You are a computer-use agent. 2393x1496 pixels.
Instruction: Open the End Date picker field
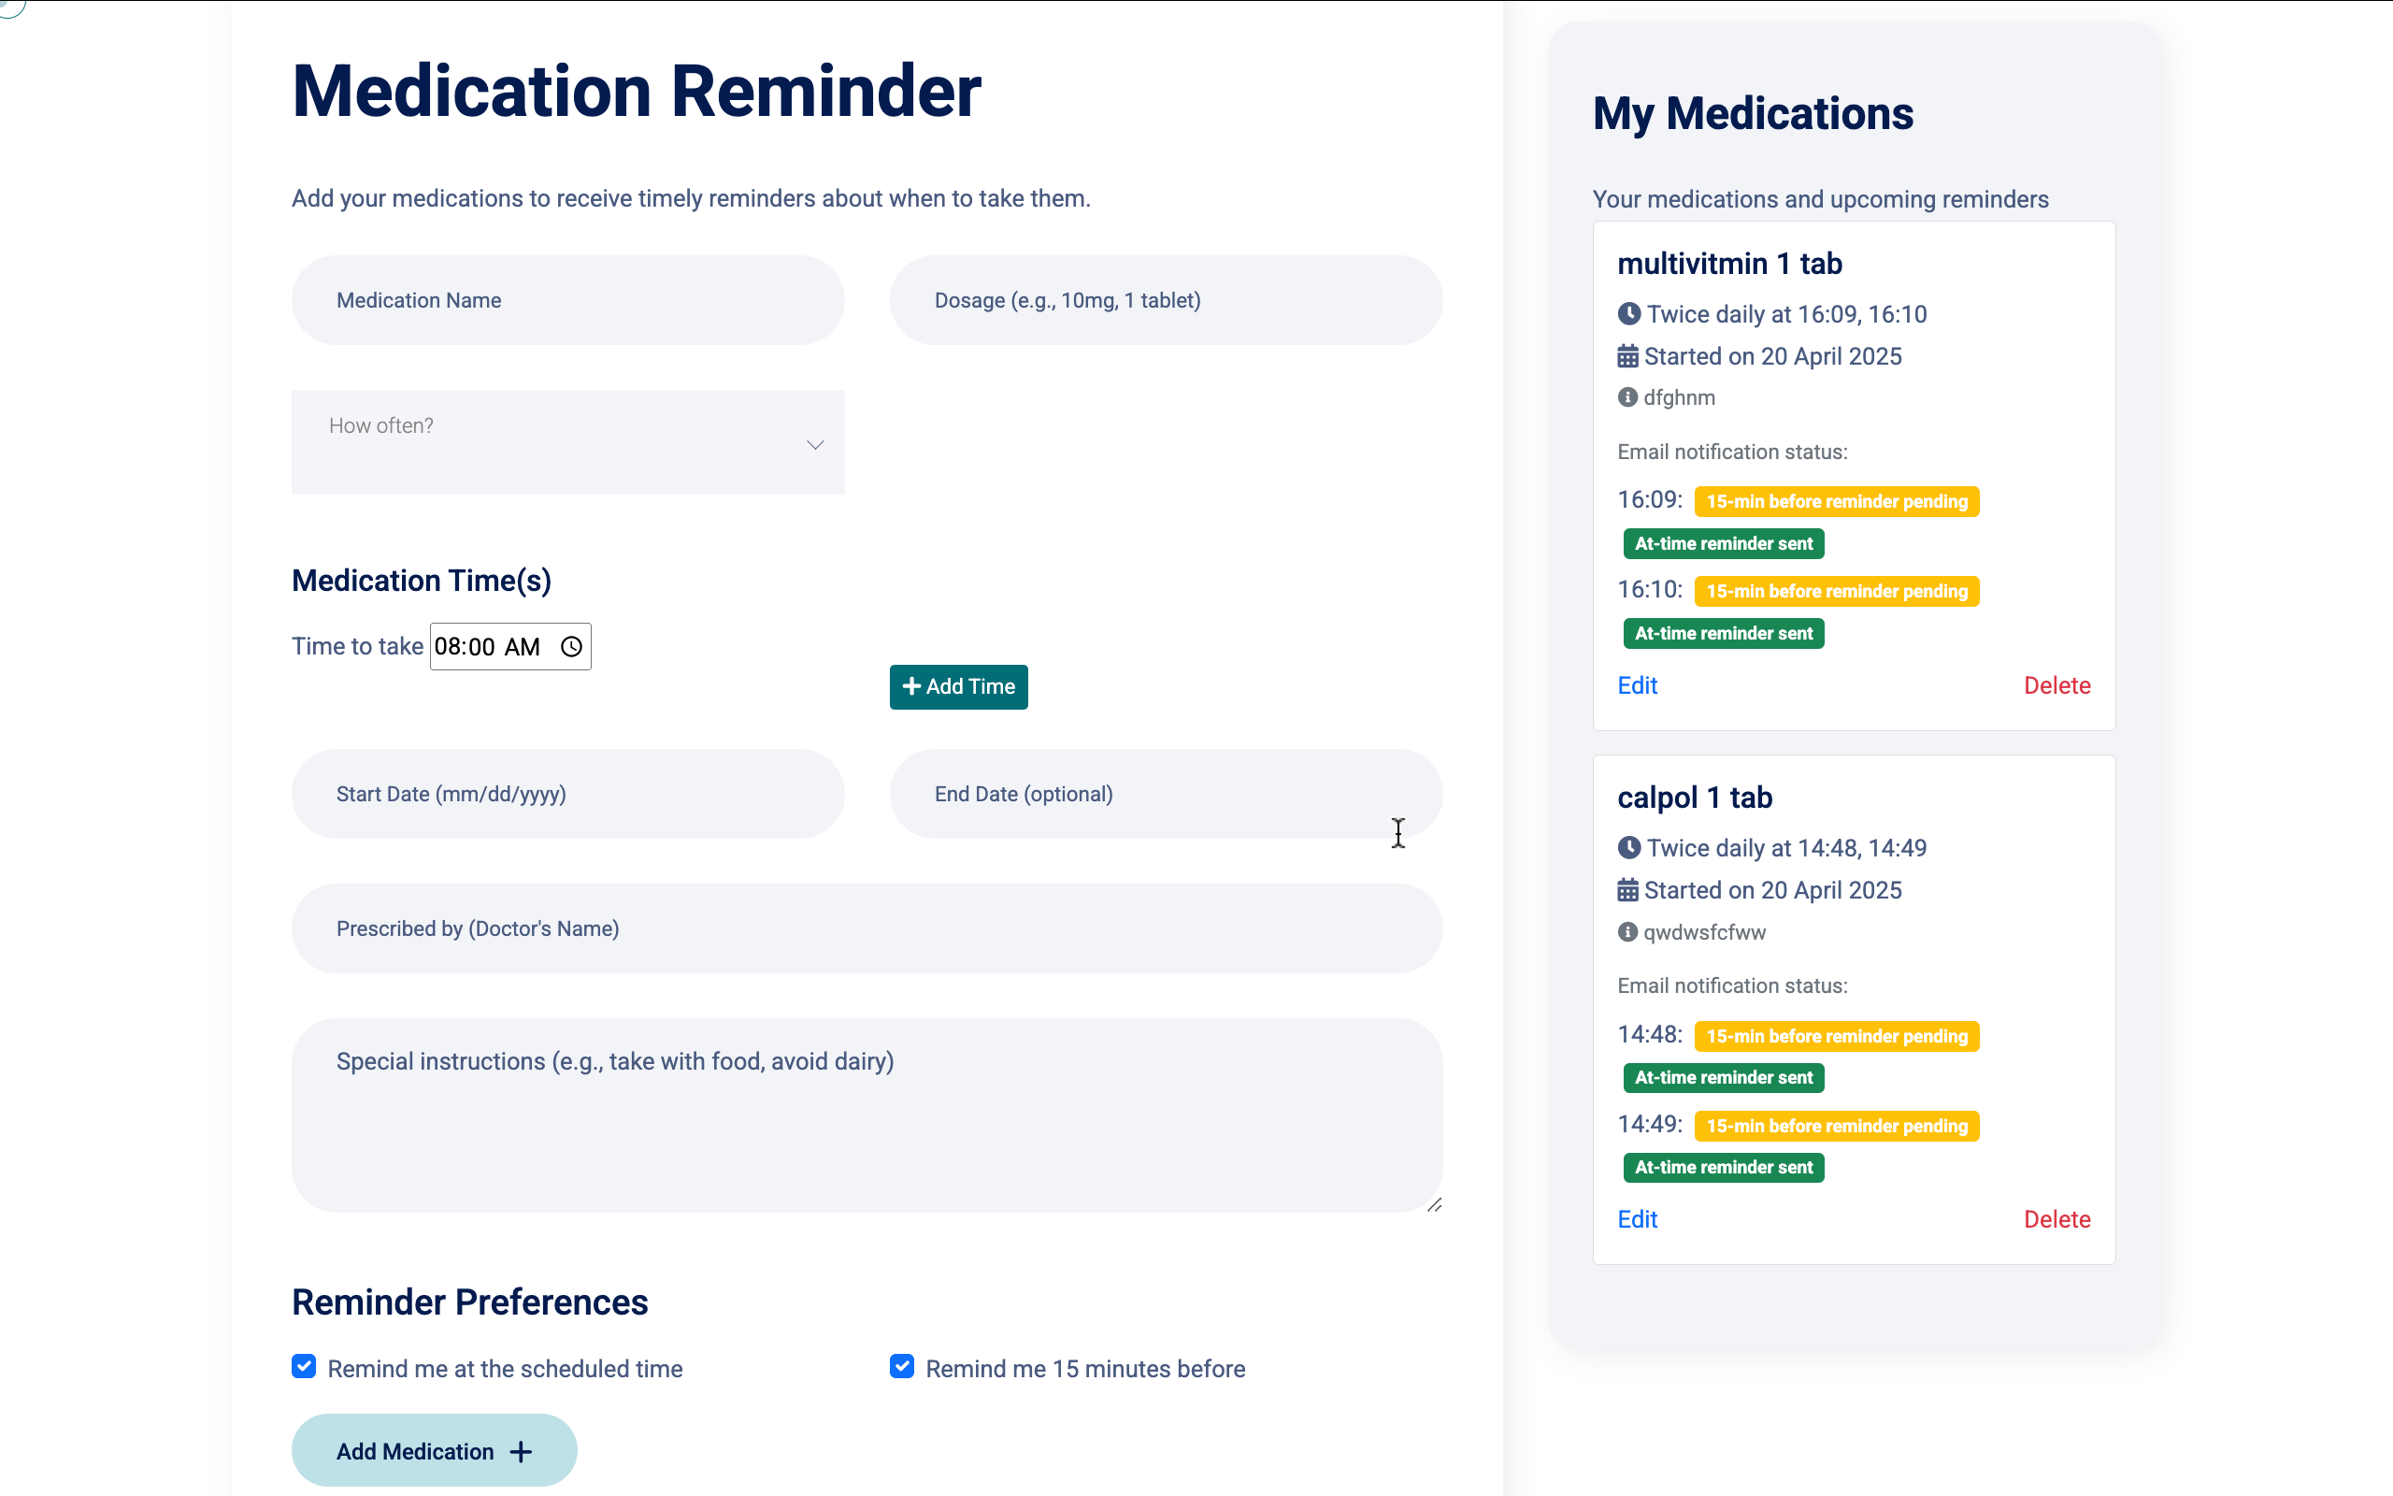1166,794
